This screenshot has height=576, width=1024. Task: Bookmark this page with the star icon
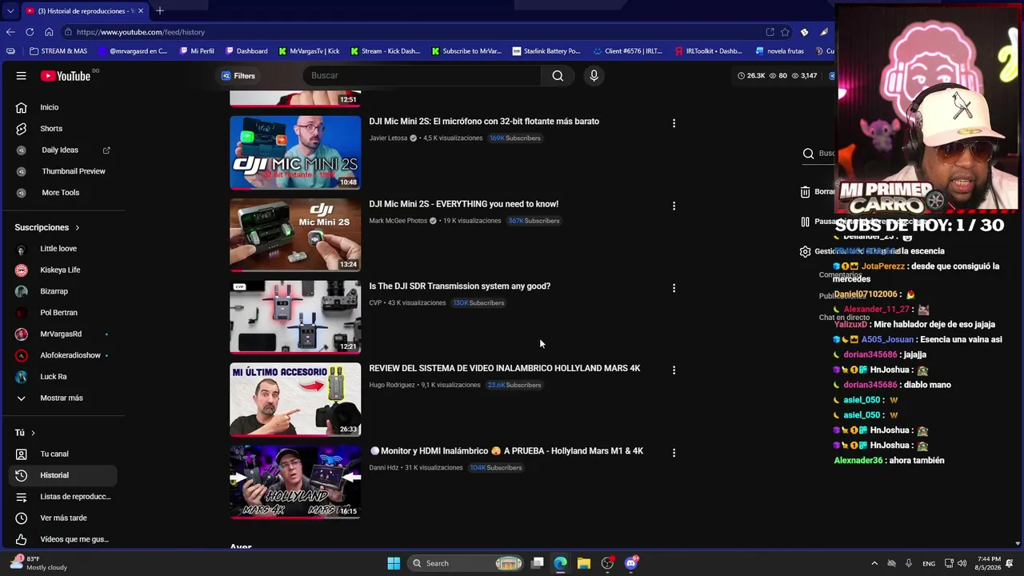(786, 32)
